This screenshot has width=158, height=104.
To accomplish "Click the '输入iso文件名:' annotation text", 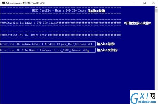I will click(x=107, y=50).
